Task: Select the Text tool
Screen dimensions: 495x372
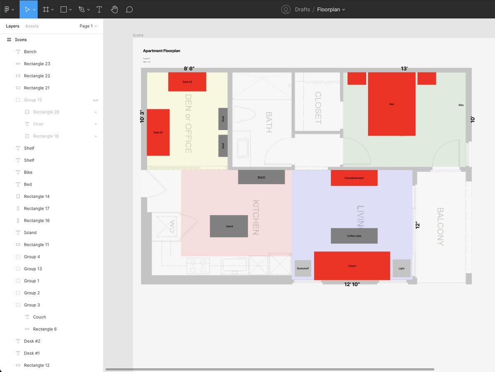Action: 99,9
